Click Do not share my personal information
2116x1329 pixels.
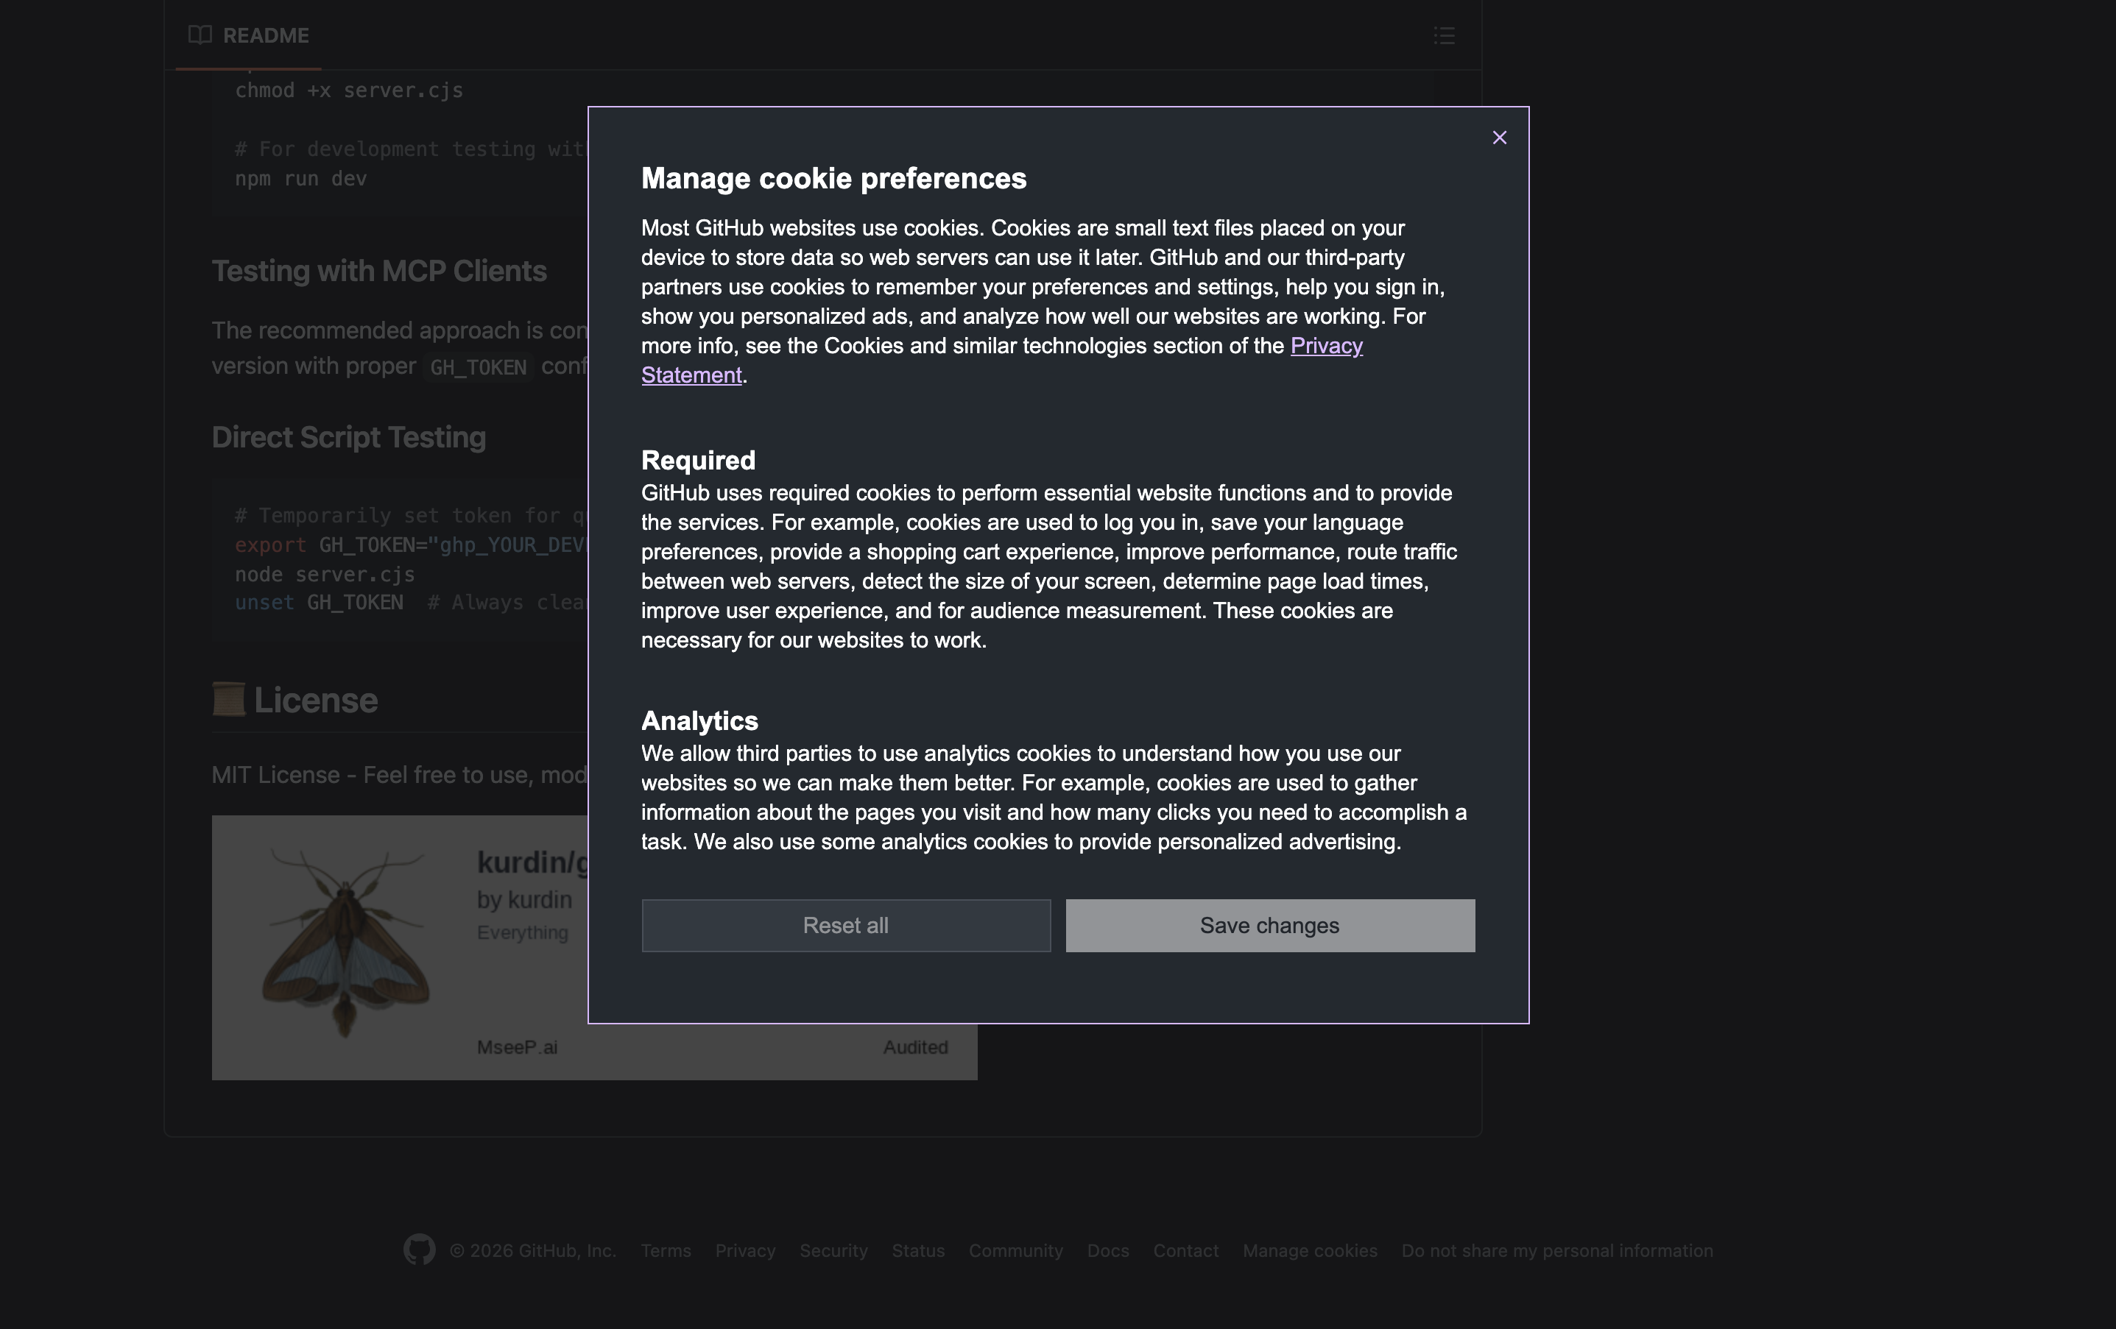1556,1250
